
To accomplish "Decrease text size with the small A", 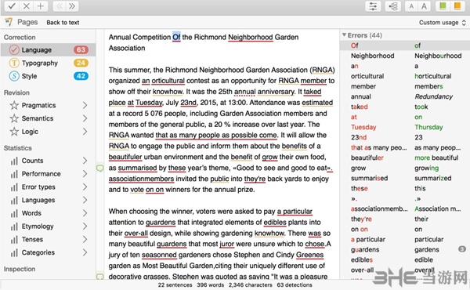I will [x=411, y=6].
